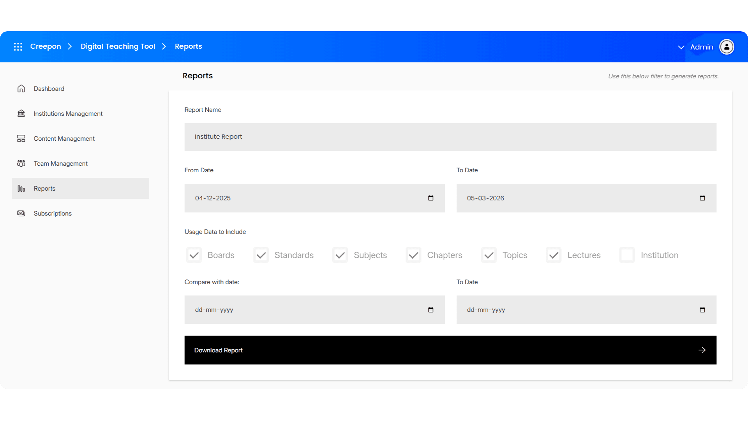Click the Download Report button

(x=450, y=350)
